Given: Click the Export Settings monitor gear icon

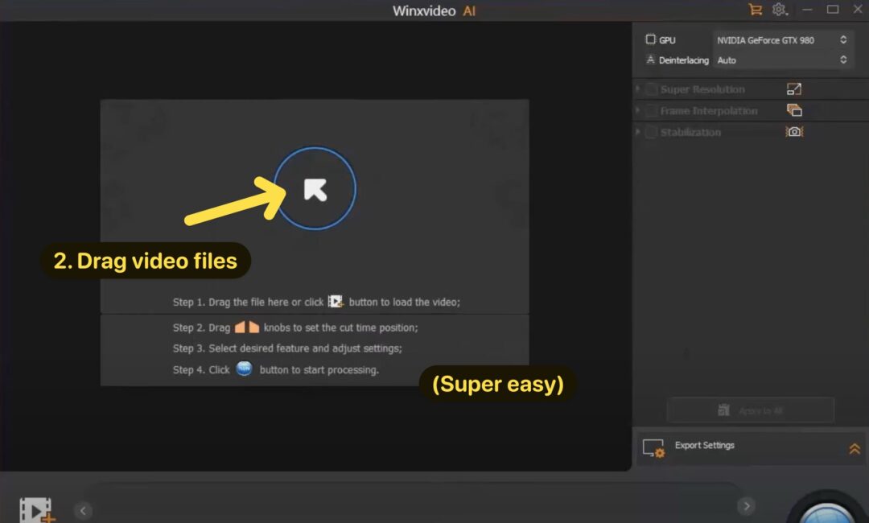Looking at the screenshot, I should 653,447.
